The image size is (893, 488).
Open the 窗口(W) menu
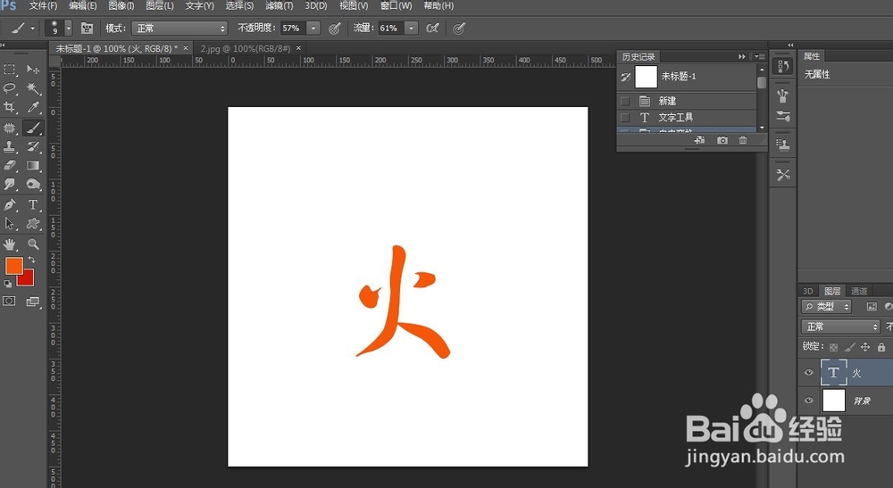396,5
